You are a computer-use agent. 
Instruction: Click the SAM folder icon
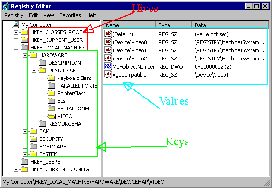(x=34, y=131)
